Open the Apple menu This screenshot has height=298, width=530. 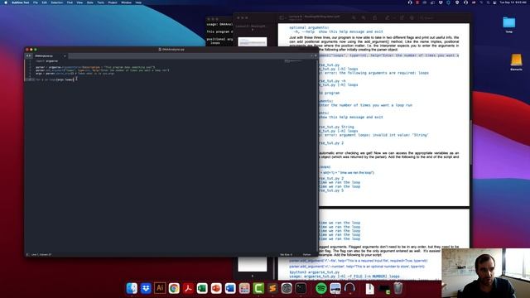[6, 2]
